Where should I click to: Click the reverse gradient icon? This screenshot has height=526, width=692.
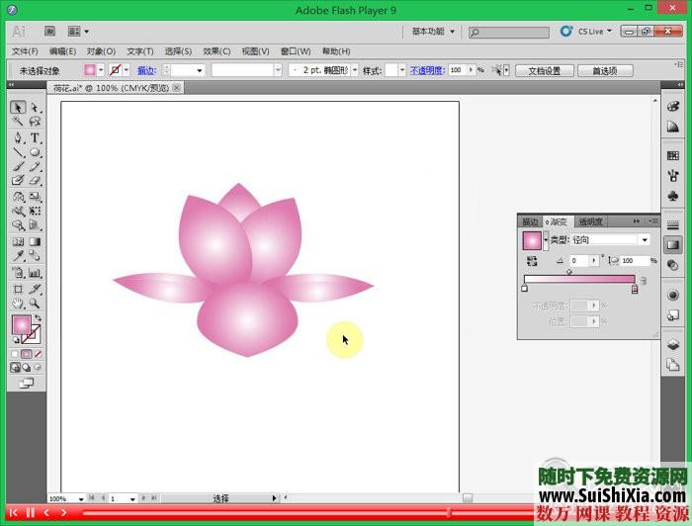coord(532,261)
